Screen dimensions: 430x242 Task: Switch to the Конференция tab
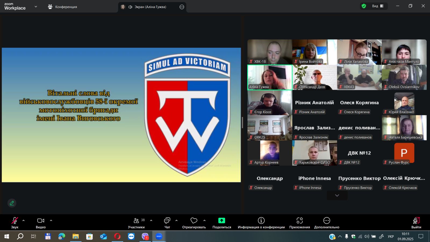point(62,7)
